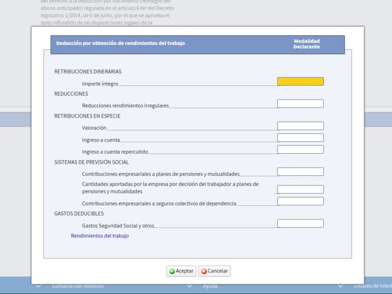The width and height of the screenshot is (392, 294).
Task: Click the red X icon on Cancelar
Action: (x=203, y=271)
